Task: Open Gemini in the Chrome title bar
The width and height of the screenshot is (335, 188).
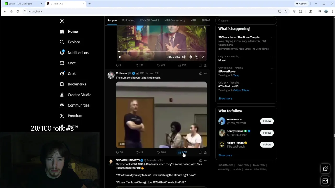Action: click(301, 4)
